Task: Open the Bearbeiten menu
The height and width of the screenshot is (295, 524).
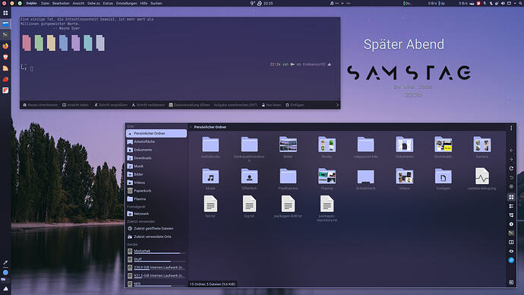Action: click(61, 3)
